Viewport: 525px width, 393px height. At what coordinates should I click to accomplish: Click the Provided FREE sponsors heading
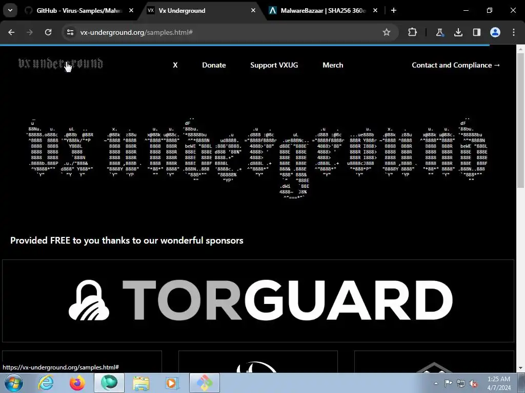(127, 241)
